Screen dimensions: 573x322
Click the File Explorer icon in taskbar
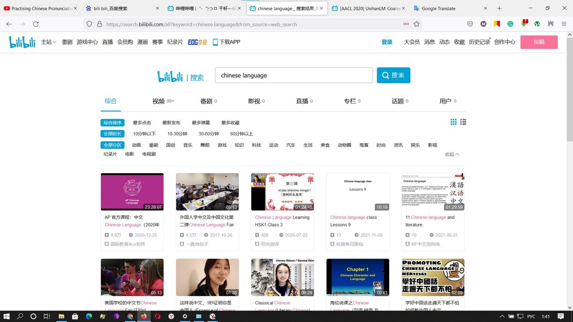(x=62, y=316)
